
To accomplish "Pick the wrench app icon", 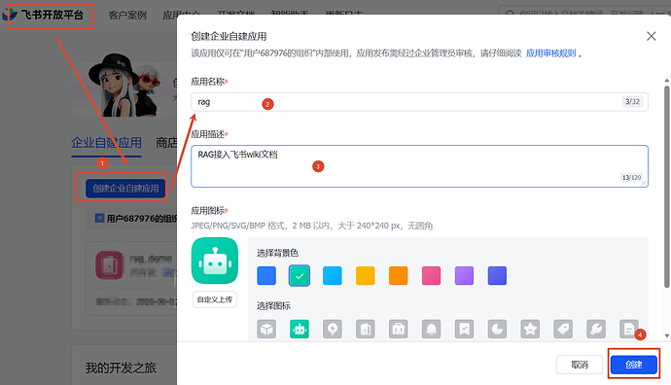I will tap(596, 329).
